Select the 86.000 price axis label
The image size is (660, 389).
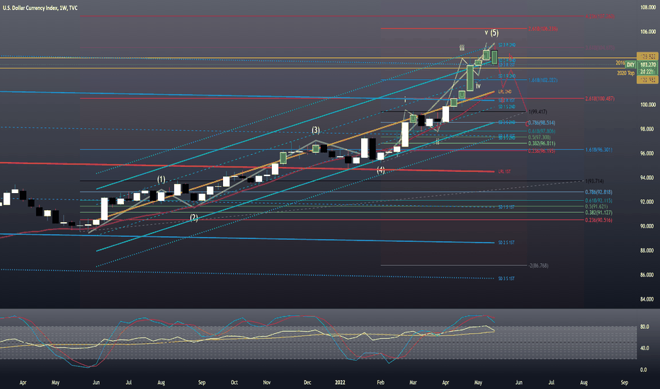tap(648, 275)
